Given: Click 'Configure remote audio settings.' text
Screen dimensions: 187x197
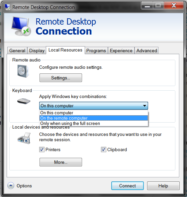Looking at the screenshot, I should pyautogui.click(x=71, y=67).
